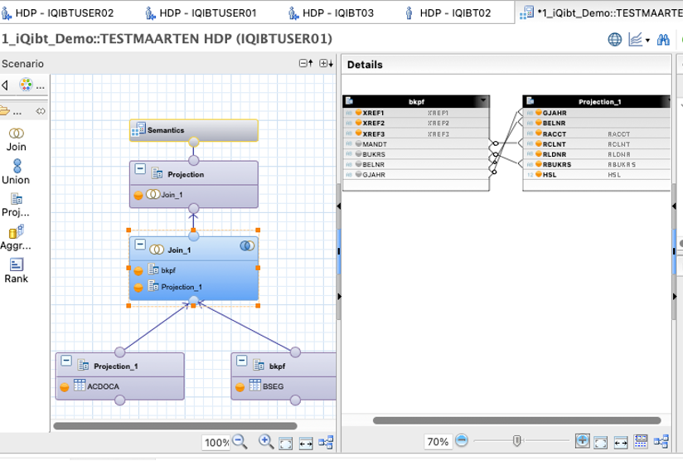
Task: Toggle output for RBUKRS column in Projection_1
Action: point(539,164)
